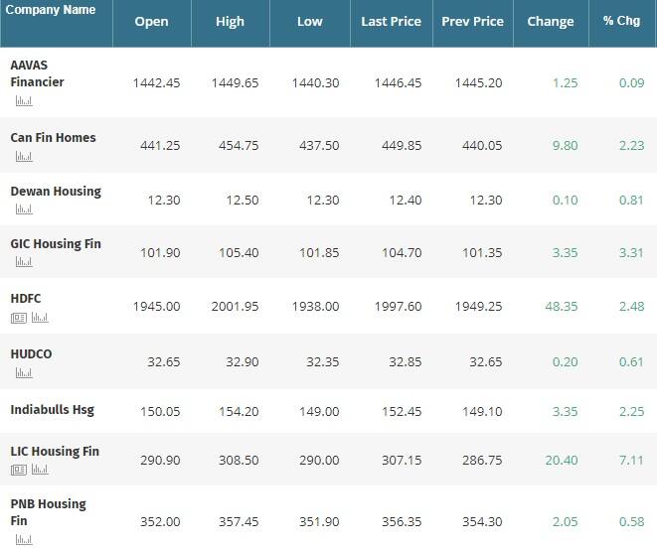This screenshot has width=657, height=548.
Task: Open the chart icon under HUDCO
Action: coord(24,372)
